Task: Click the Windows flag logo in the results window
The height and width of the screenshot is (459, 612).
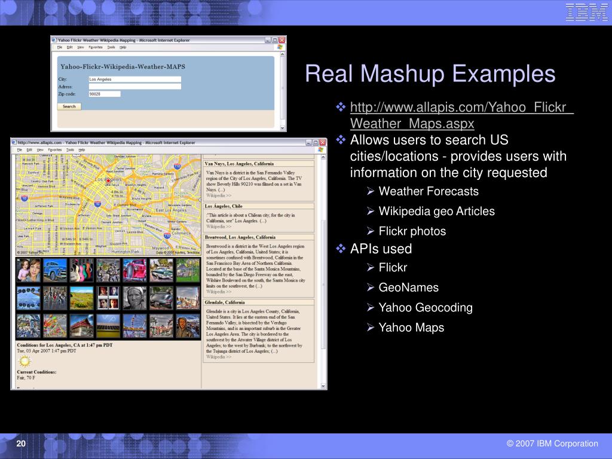Action: click(320, 150)
